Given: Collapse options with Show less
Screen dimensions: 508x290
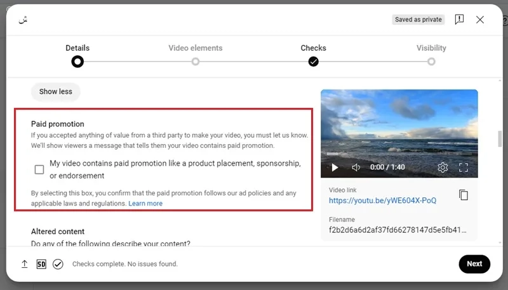Looking at the screenshot, I should (x=56, y=91).
